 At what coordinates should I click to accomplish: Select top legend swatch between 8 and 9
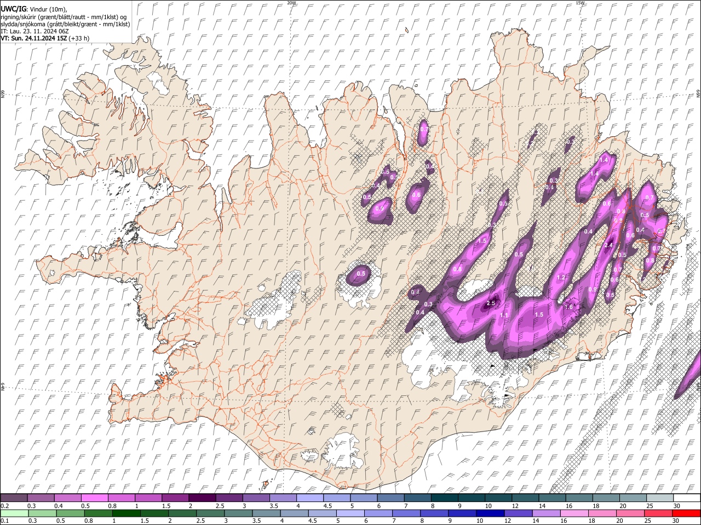(445, 498)
